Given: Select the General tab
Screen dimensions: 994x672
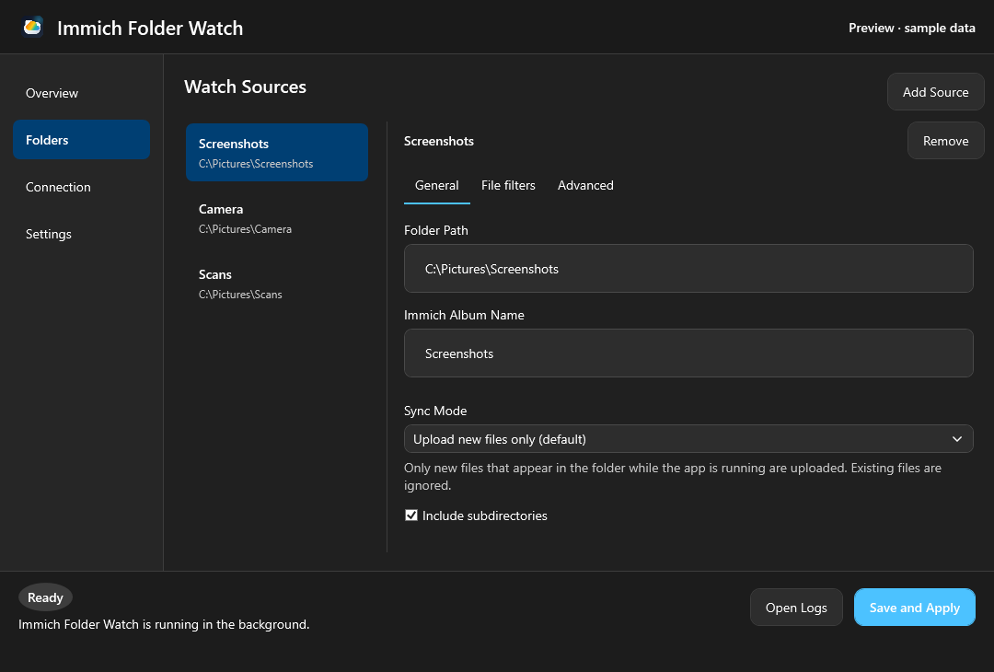Looking at the screenshot, I should coord(437,185).
